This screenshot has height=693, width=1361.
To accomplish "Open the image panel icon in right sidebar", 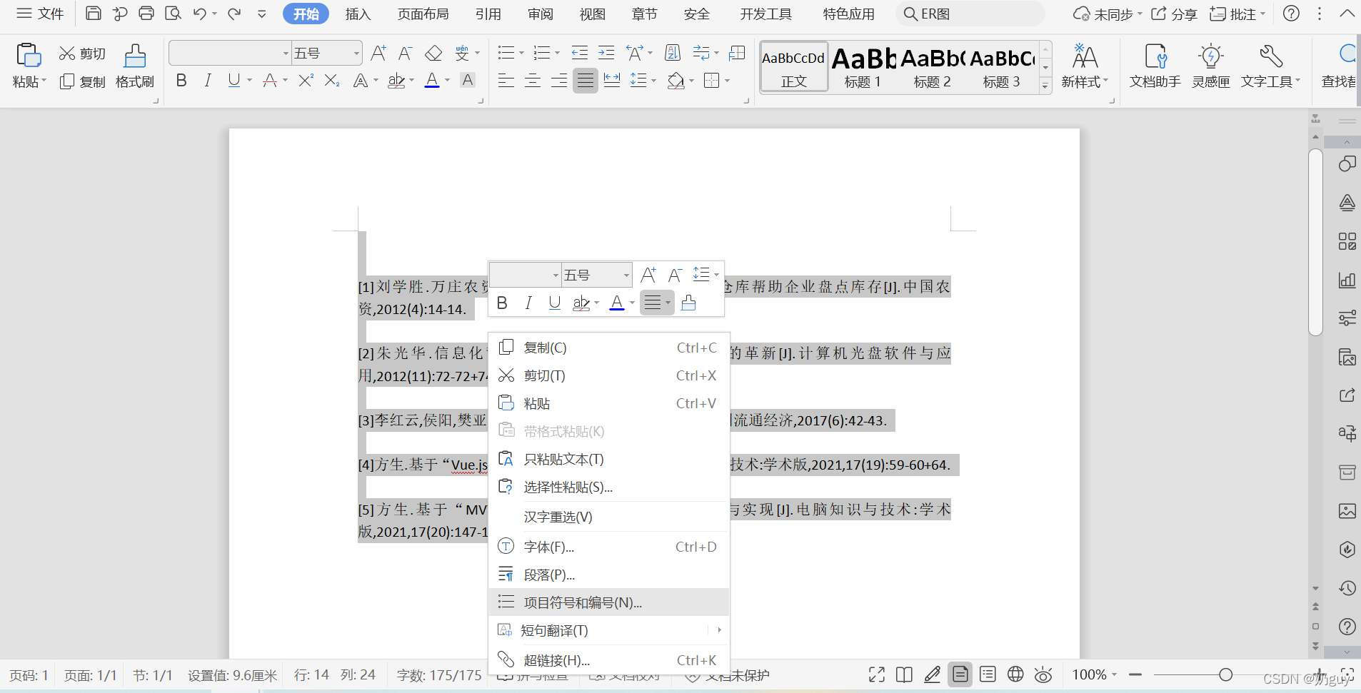I will (x=1347, y=511).
